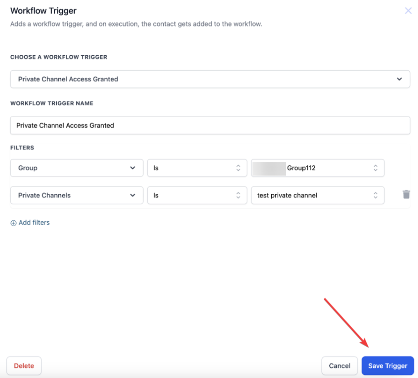Viewport: 418px width, 378px height.
Task: Open the Private Channels filter type dropdown
Action: click(x=76, y=195)
